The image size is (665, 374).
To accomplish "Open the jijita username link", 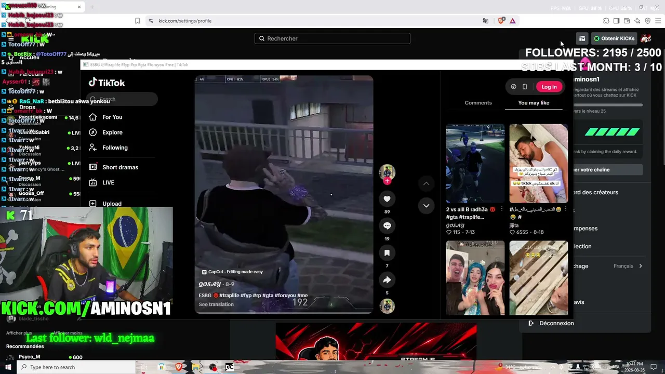I will pos(515,225).
